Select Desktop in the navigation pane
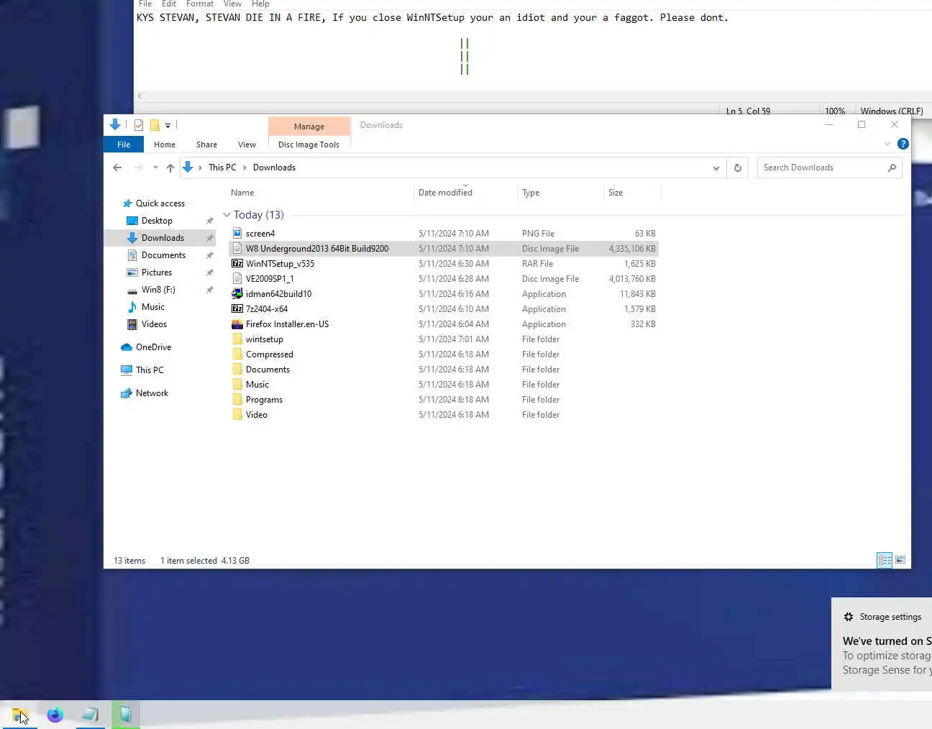Viewport: 932px width, 729px height. [157, 221]
